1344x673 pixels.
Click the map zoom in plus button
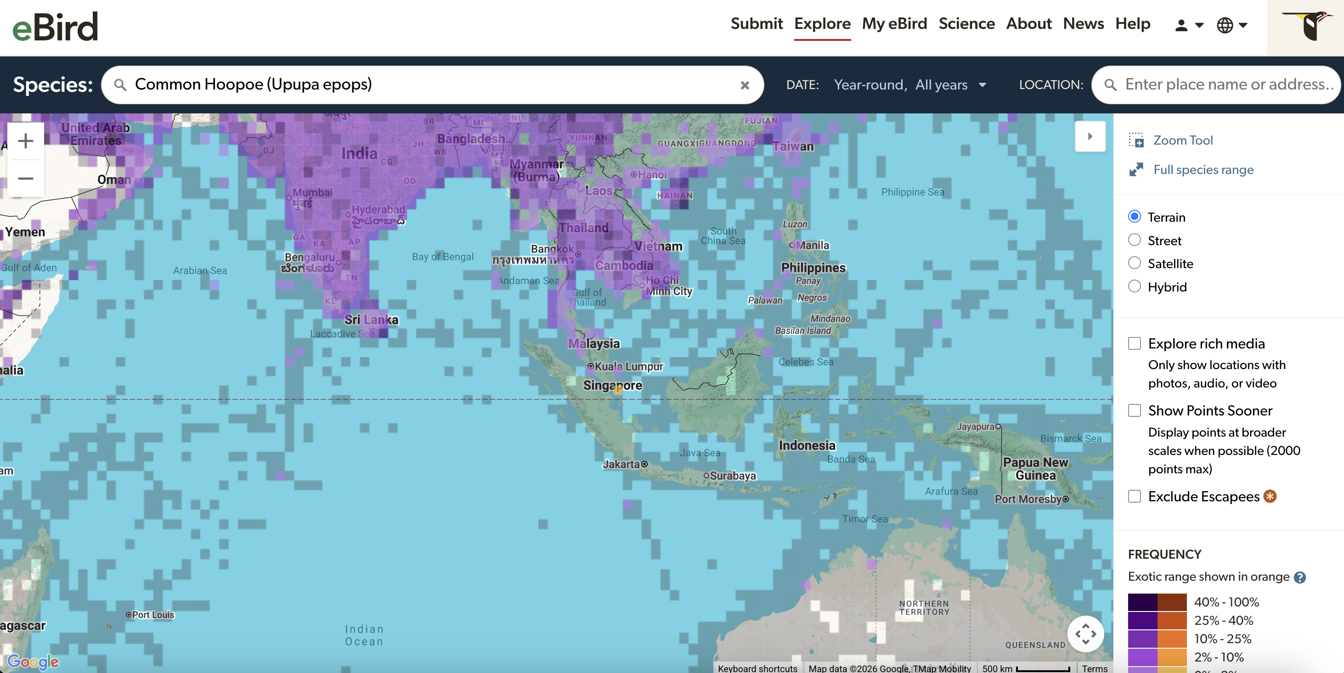tap(26, 141)
